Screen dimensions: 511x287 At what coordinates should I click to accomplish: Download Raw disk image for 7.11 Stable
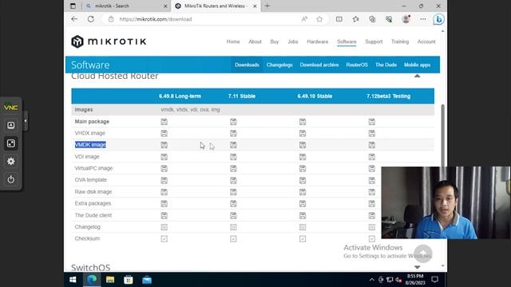click(x=233, y=192)
